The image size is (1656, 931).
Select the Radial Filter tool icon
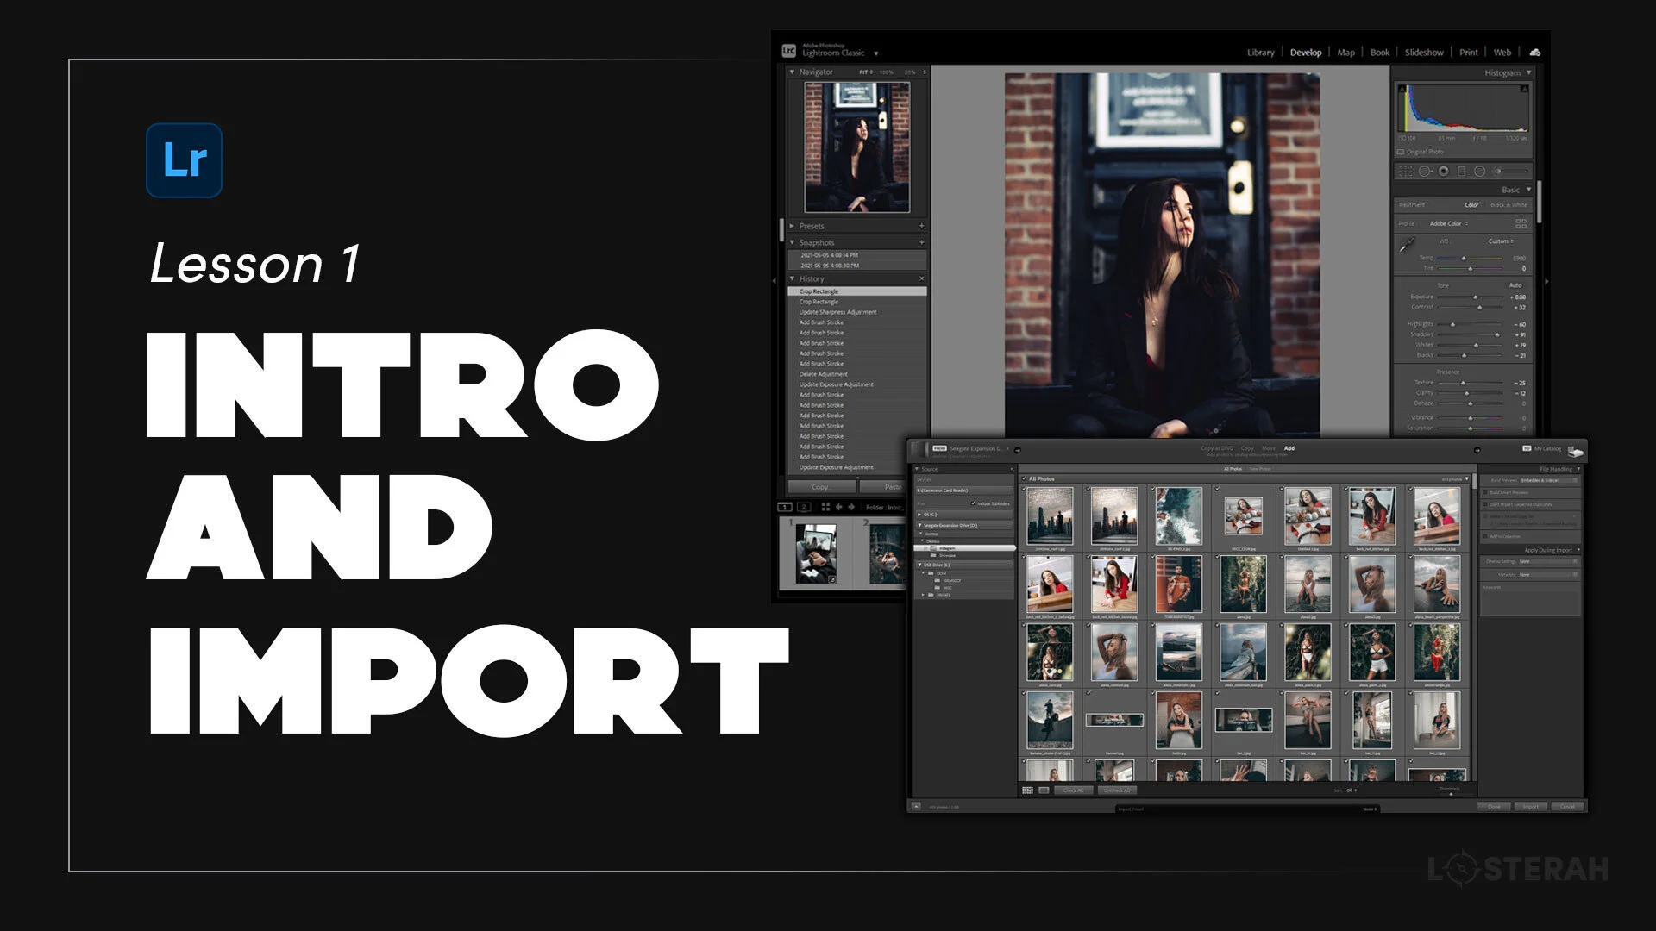1479,172
